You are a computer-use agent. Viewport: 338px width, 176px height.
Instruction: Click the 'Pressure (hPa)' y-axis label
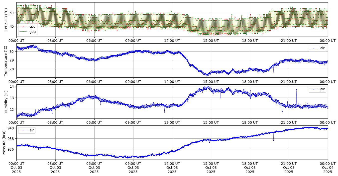[x=4, y=142]
